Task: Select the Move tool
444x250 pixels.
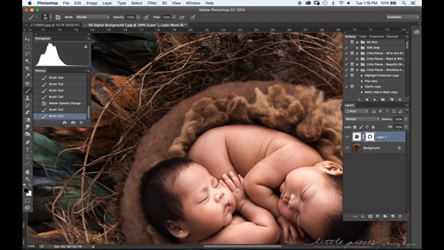Action: [27, 39]
